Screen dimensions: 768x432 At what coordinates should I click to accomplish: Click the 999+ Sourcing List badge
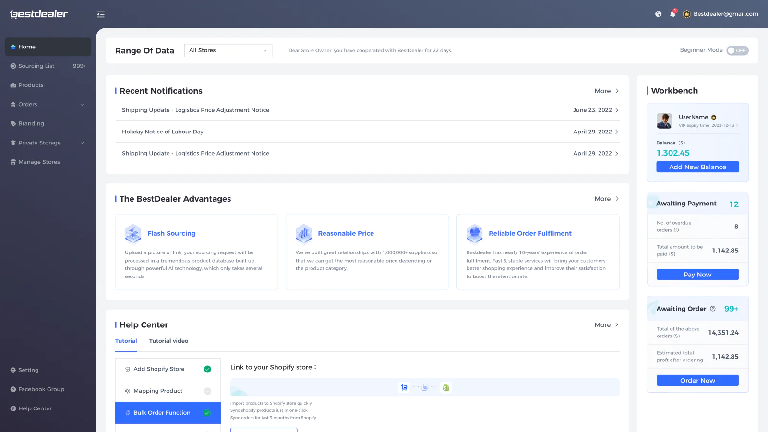coord(80,66)
